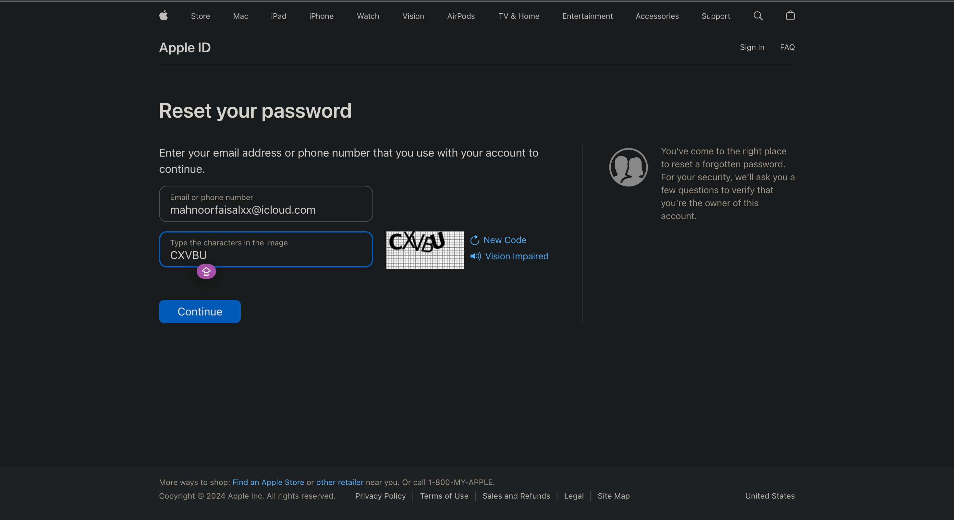Image resolution: width=954 pixels, height=520 pixels.
Task: Open search using the magnifying glass icon
Action: click(758, 16)
